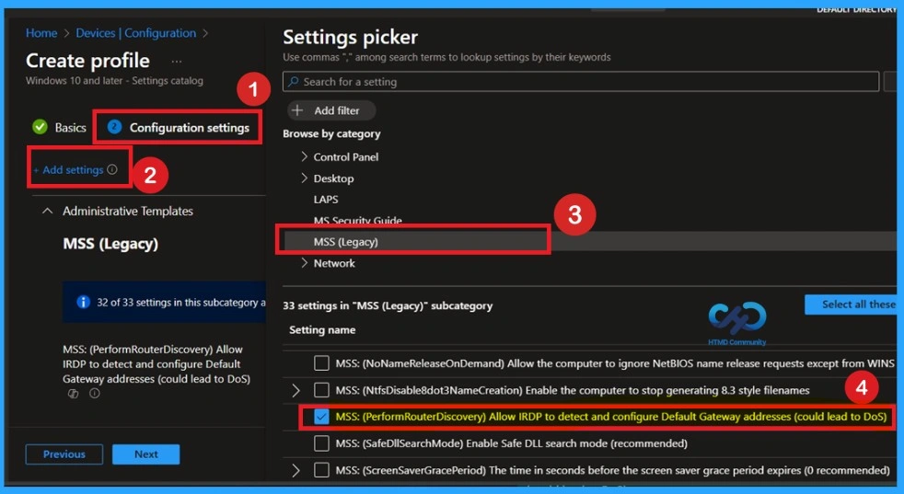Click the Setting name column header
Viewport: 904px width, 494px height.
pyautogui.click(x=321, y=329)
